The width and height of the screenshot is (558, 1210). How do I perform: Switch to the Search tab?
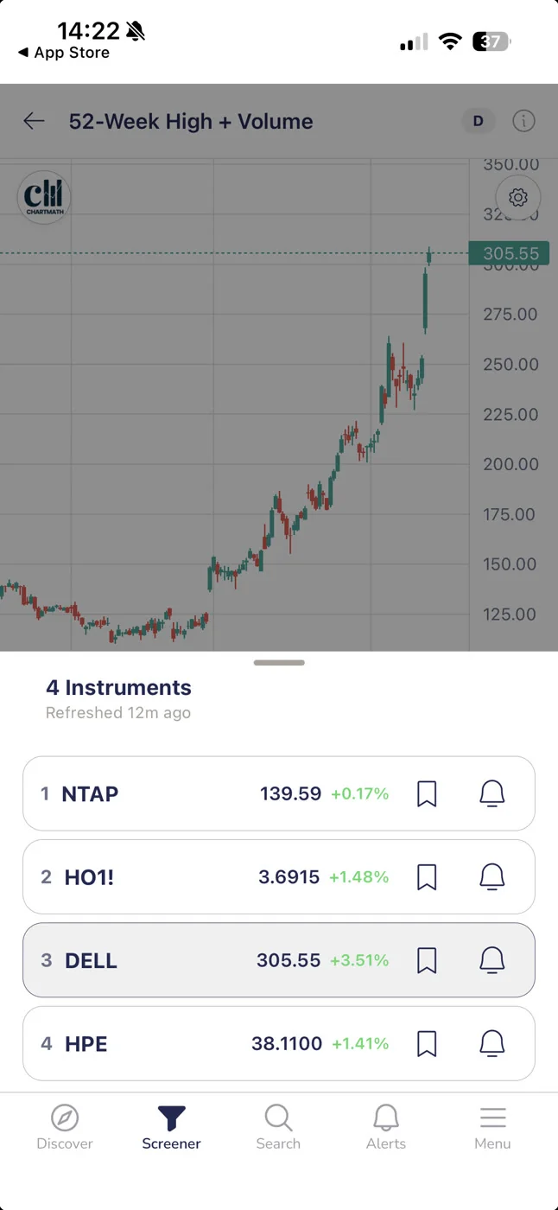(x=278, y=1128)
